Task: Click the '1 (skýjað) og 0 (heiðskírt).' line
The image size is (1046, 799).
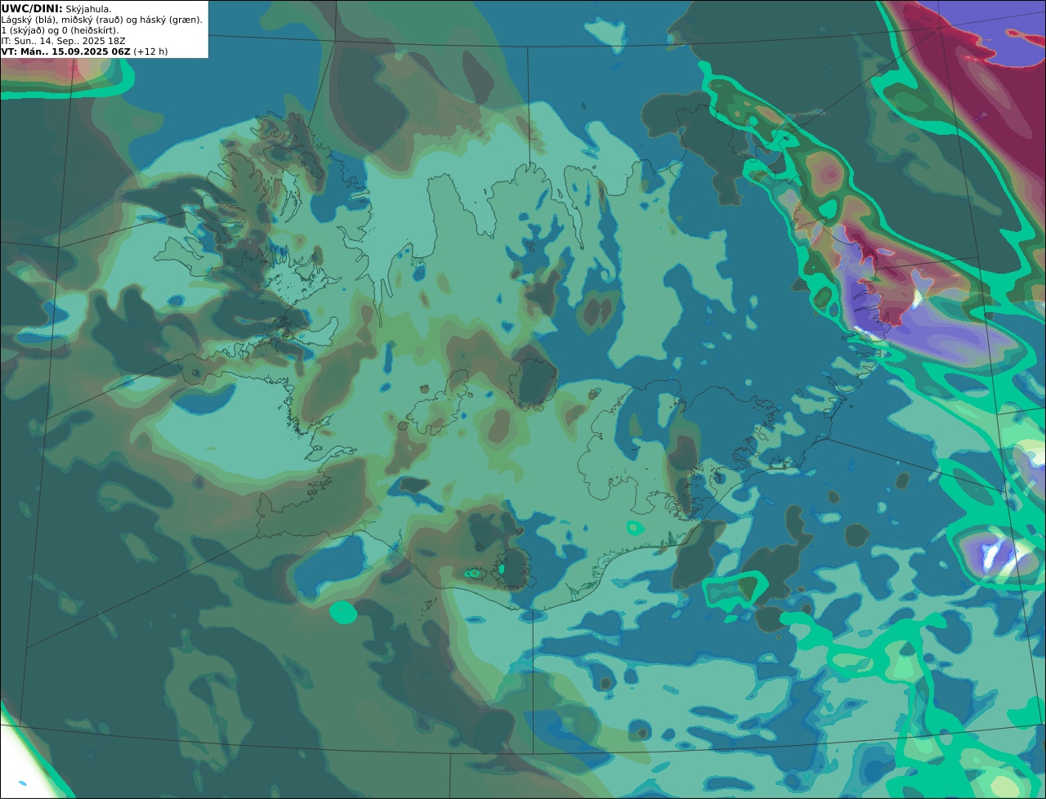Action: pyautogui.click(x=60, y=30)
